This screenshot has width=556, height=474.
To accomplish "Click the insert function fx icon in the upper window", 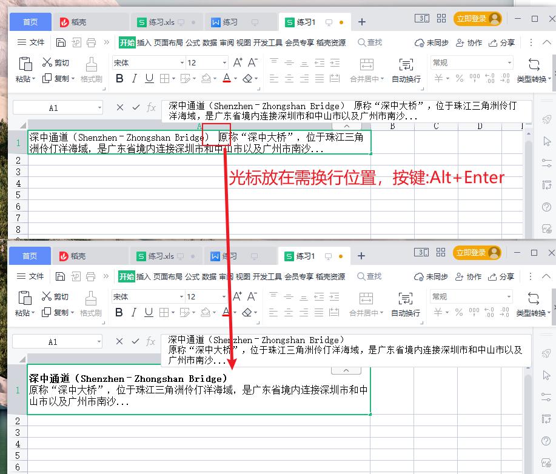I will pos(152,107).
